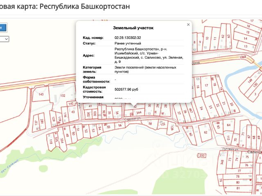Click the Кадастровая стоимость label
262x196 pixels.
(x=94, y=89)
